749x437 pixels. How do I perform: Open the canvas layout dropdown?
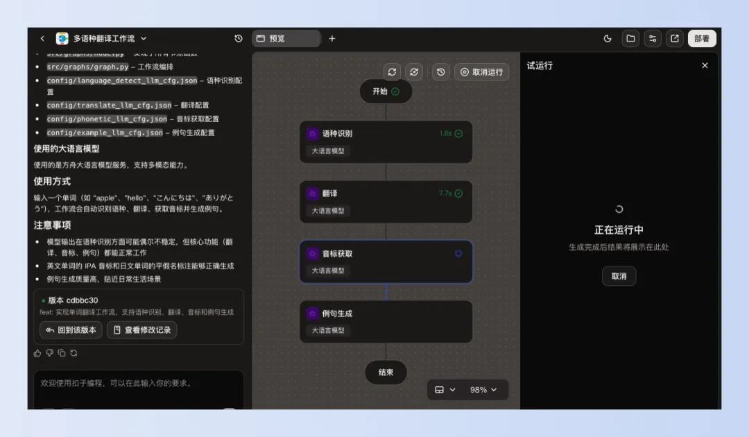click(x=445, y=390)
